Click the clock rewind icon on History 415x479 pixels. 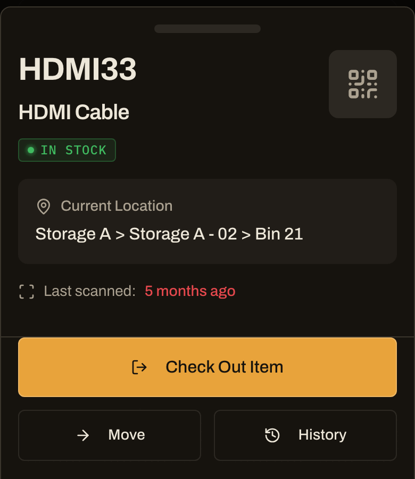pos(272,435)
